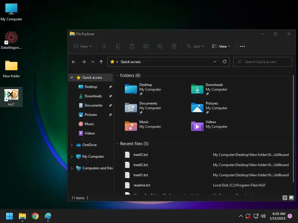Click the Rename icon in toolbar

tap(146, 46)
